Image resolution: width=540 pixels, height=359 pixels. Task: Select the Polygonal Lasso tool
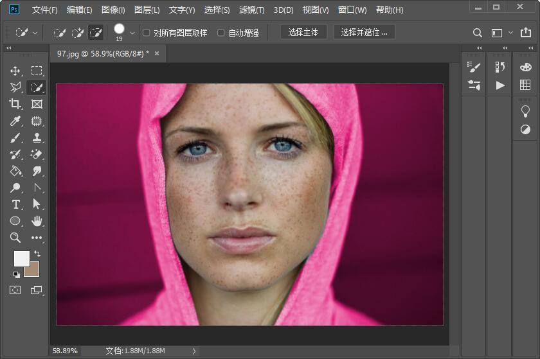[15, 87]
